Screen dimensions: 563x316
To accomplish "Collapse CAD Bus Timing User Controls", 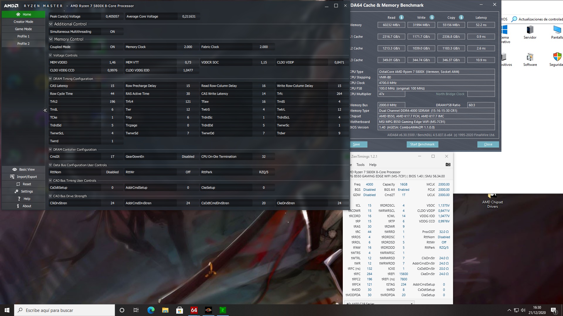I will point(50,181).
